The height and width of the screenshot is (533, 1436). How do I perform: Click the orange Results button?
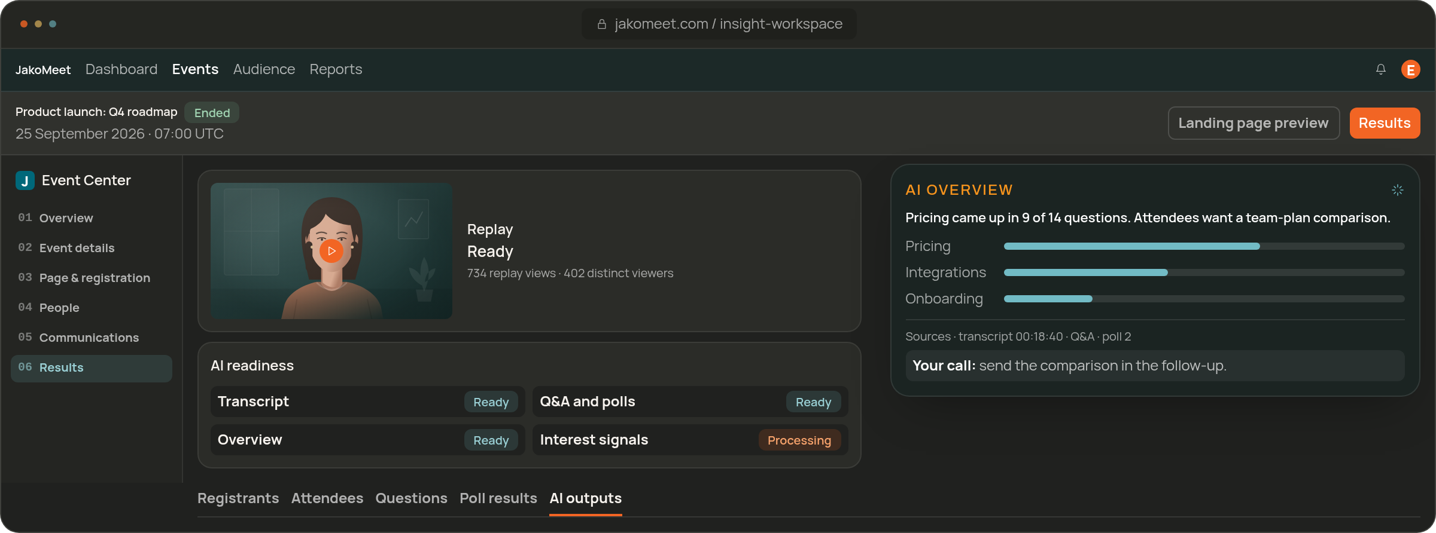[x=1385, y=123]
